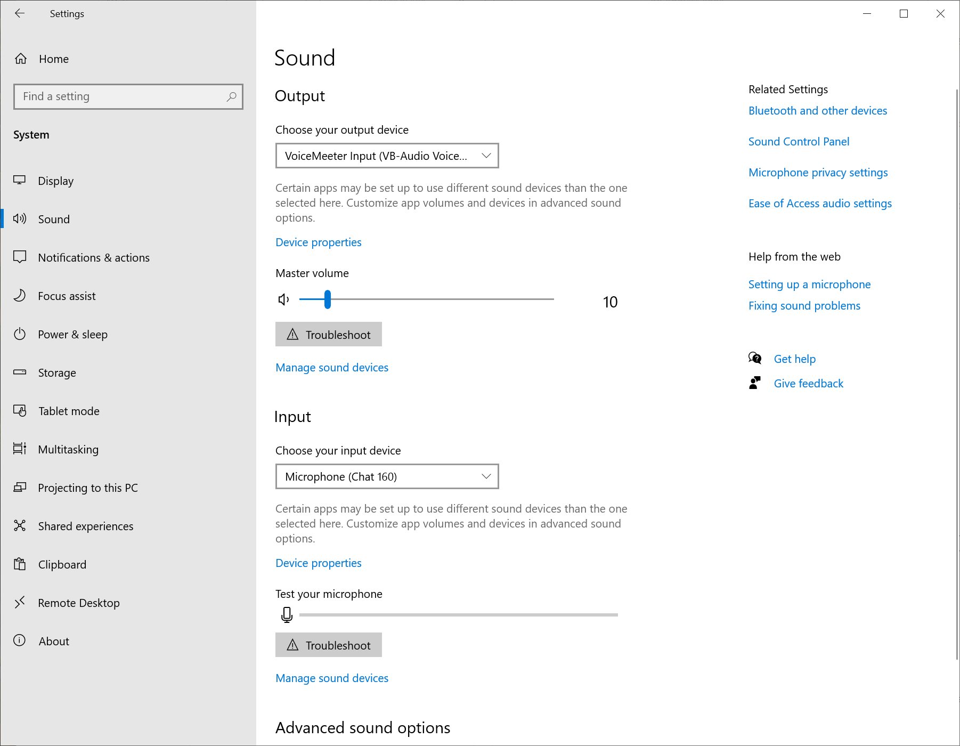This screenshot has width=960, height=746.
Task: Open Microphone privacy settings link
Action: (818, 173)
